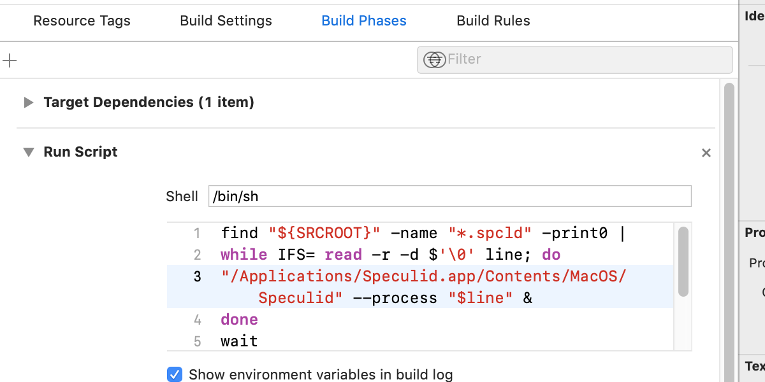Image resolution: width=765 pixels, height=382 pixels.
Task: Toggle Show environment variables in build log
Action: [174, 374]
